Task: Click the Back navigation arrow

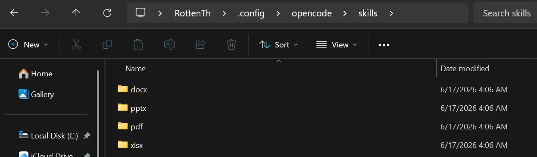Action: [x=14, y=13]
